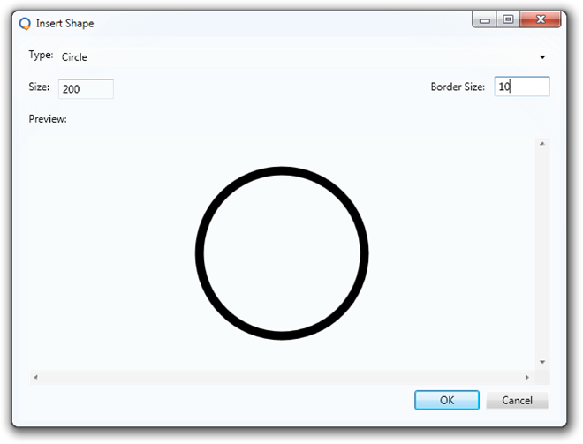Click the Border Size input field
Viewport: 583px width, 444px height.
tap(522, 87)
